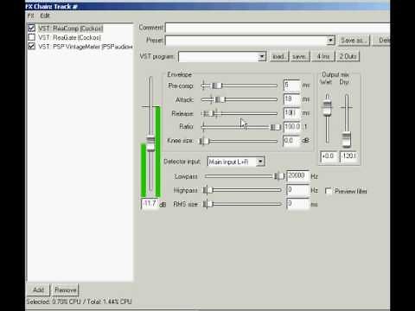Open the VST program dropdown
415x311 pixels.
coord(222,56)
